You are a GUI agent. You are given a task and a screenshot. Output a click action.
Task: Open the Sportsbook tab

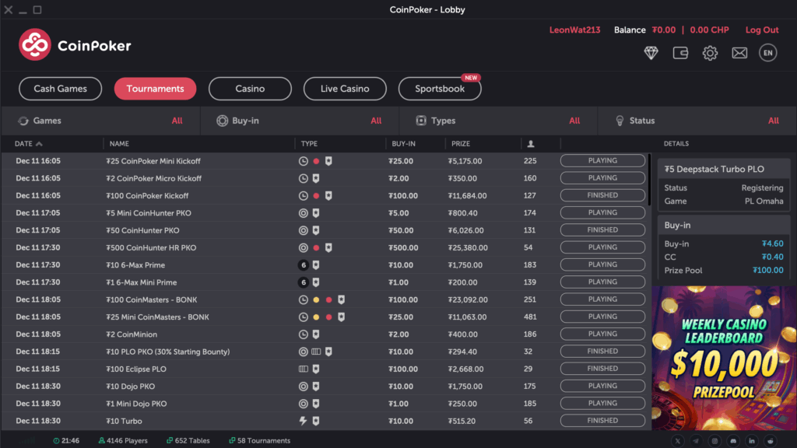[440, 89]
